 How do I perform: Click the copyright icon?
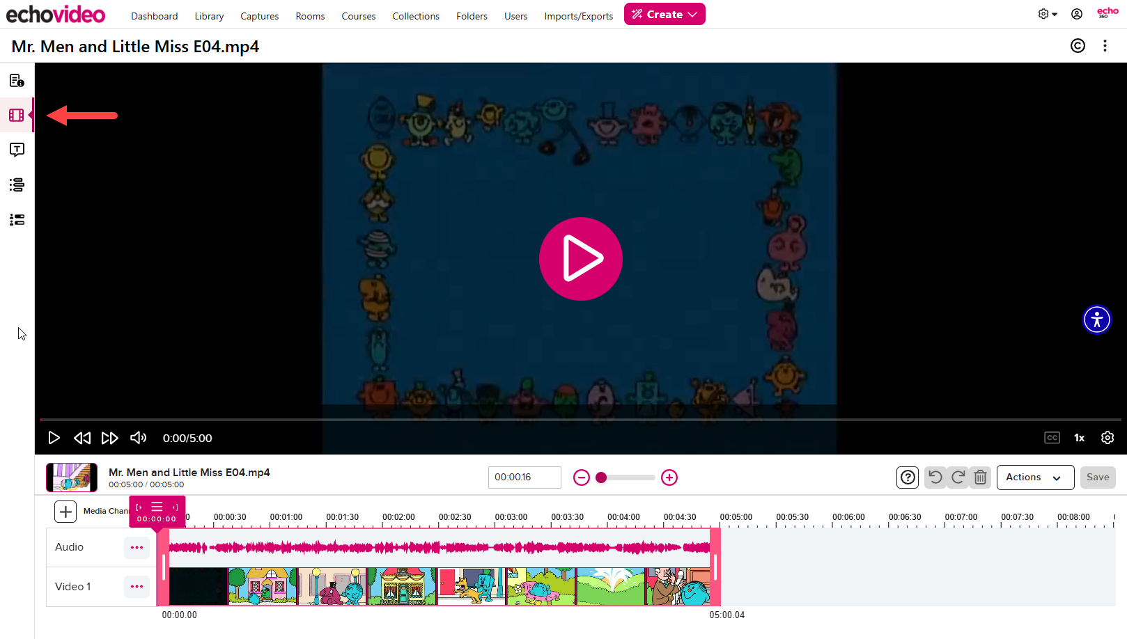pos(1078,46)
